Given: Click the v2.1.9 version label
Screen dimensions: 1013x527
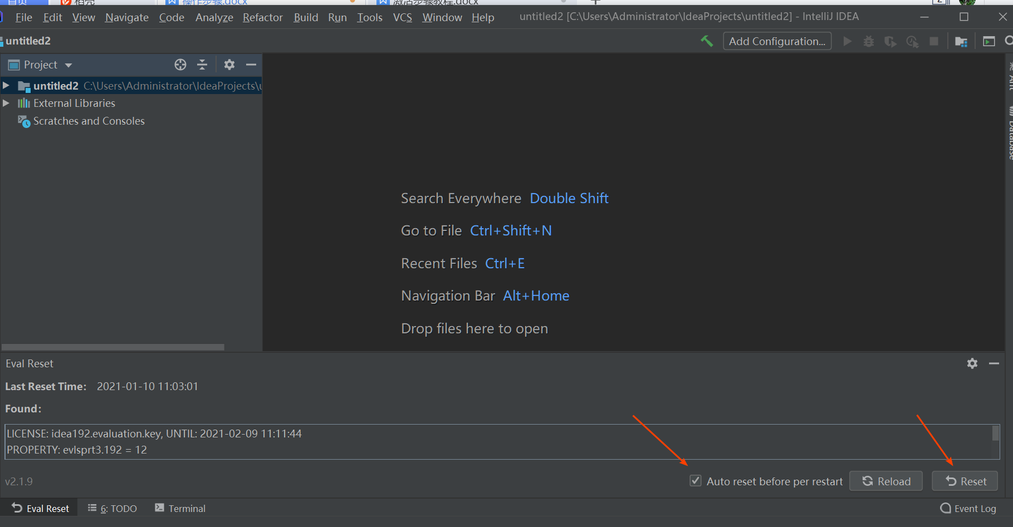Looking at the screenshot, I should (x=19, y=481).
